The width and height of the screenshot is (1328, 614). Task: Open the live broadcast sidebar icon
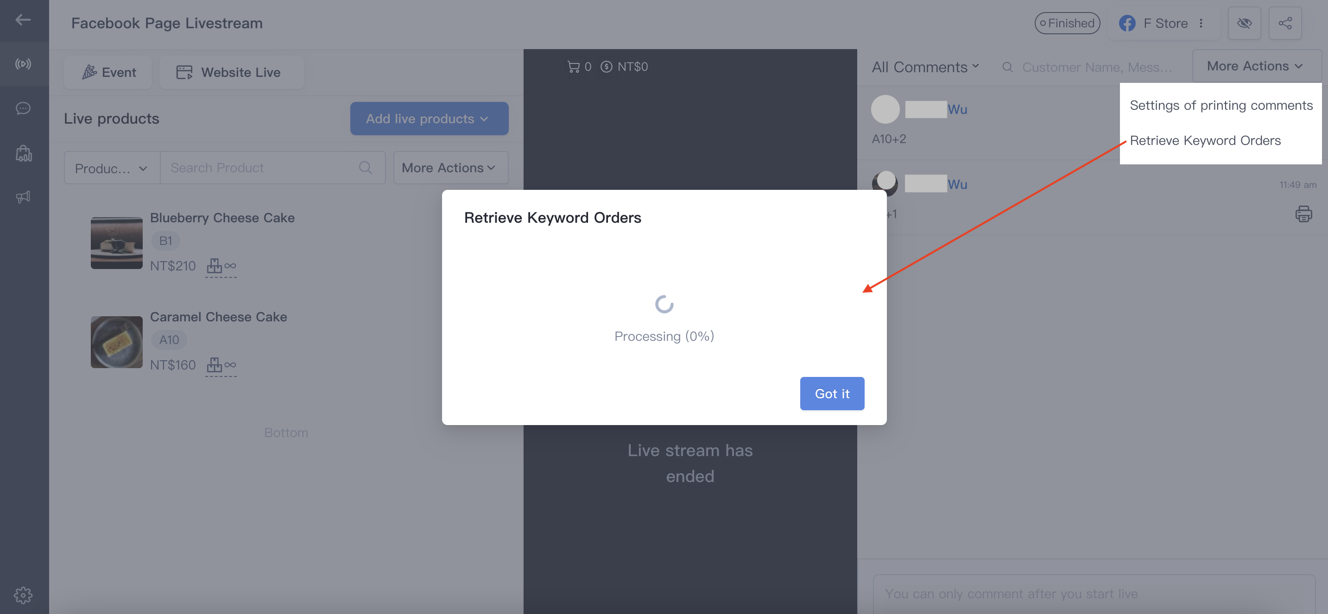click(x=23, y=64)
